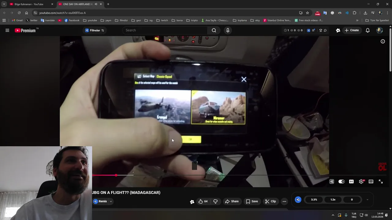Bookmark this page with the star
The height and width of the screenshot is (220, 392).
pos(307,13)
